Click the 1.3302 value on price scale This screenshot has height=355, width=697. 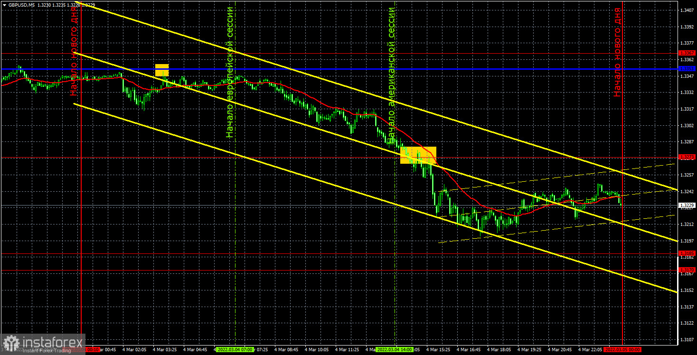tap(687, 125)
